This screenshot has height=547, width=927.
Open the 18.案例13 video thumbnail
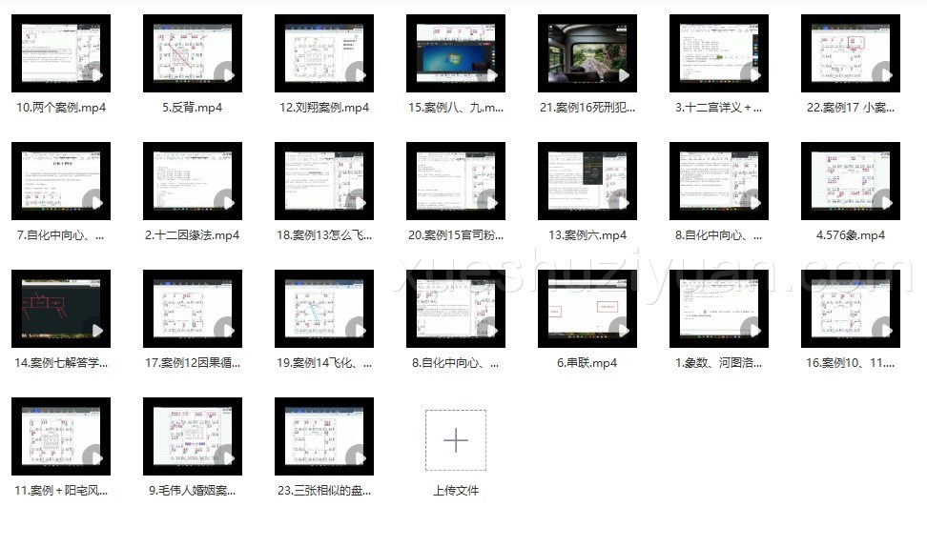pyautogui.click(x=324, y=181)
